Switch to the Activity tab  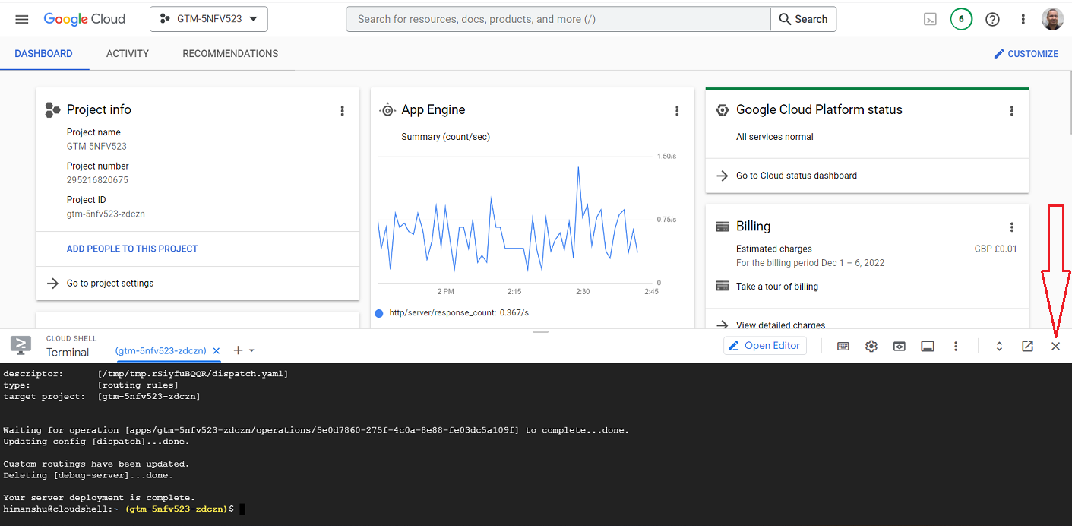point(128,54)
